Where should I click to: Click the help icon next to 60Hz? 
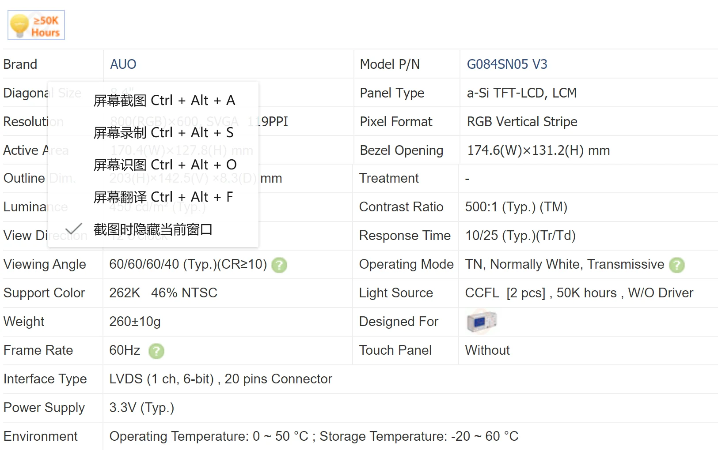click(x=156, y=351)
